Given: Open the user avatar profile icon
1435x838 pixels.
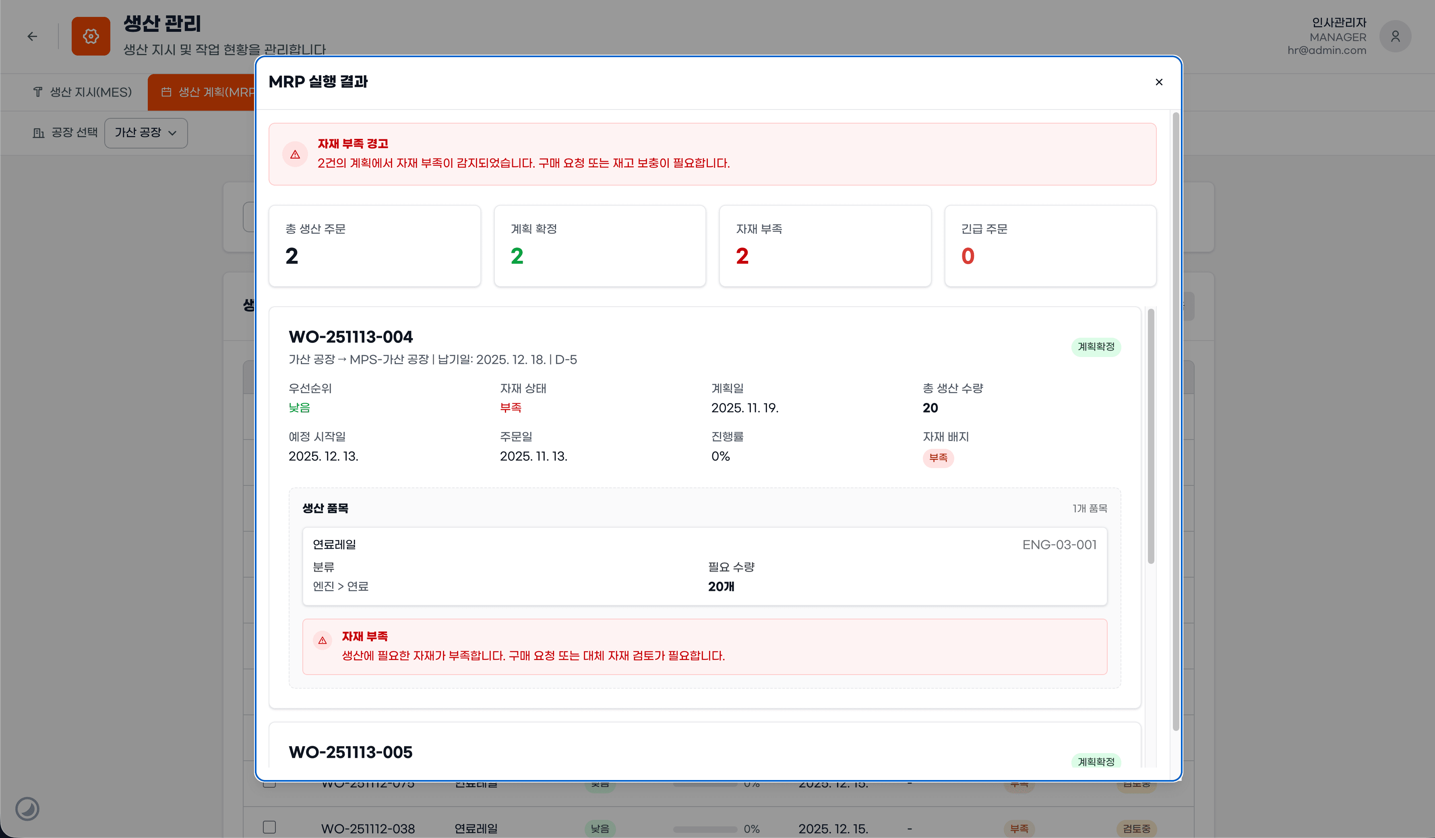Looking at the screenshot, I should point(1395,37).
